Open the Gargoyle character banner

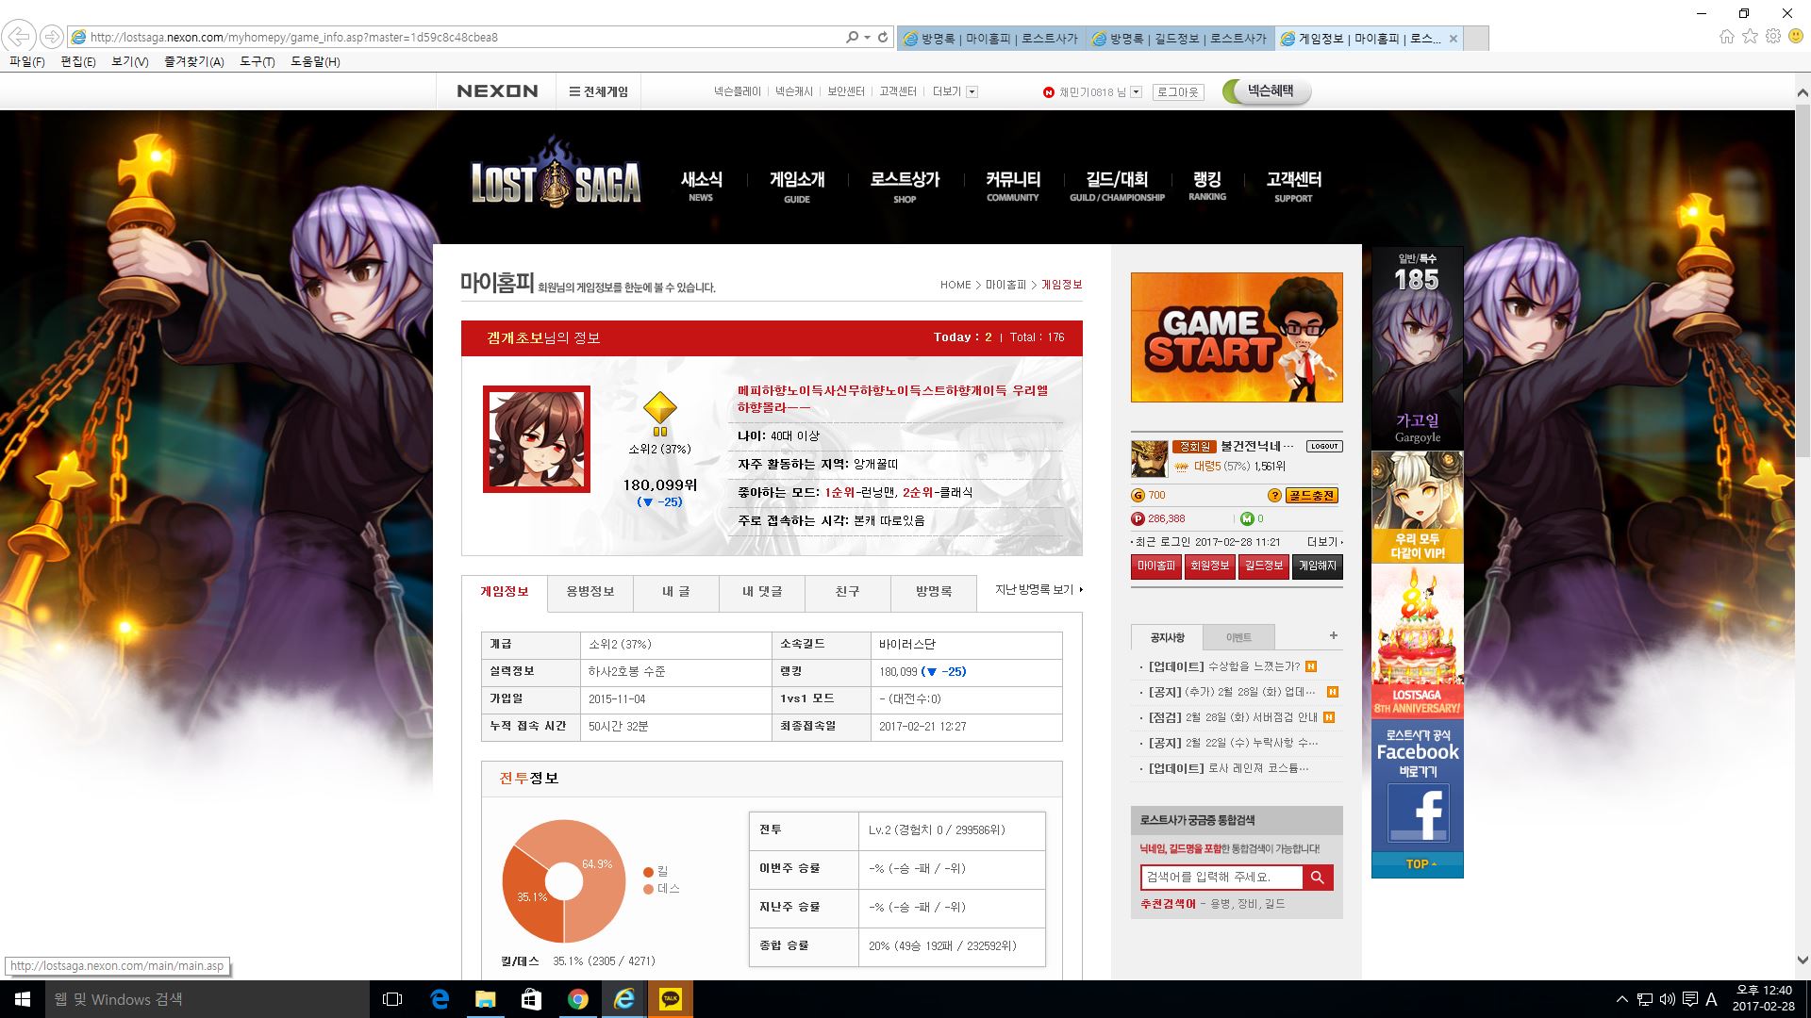coord(1418,347)
